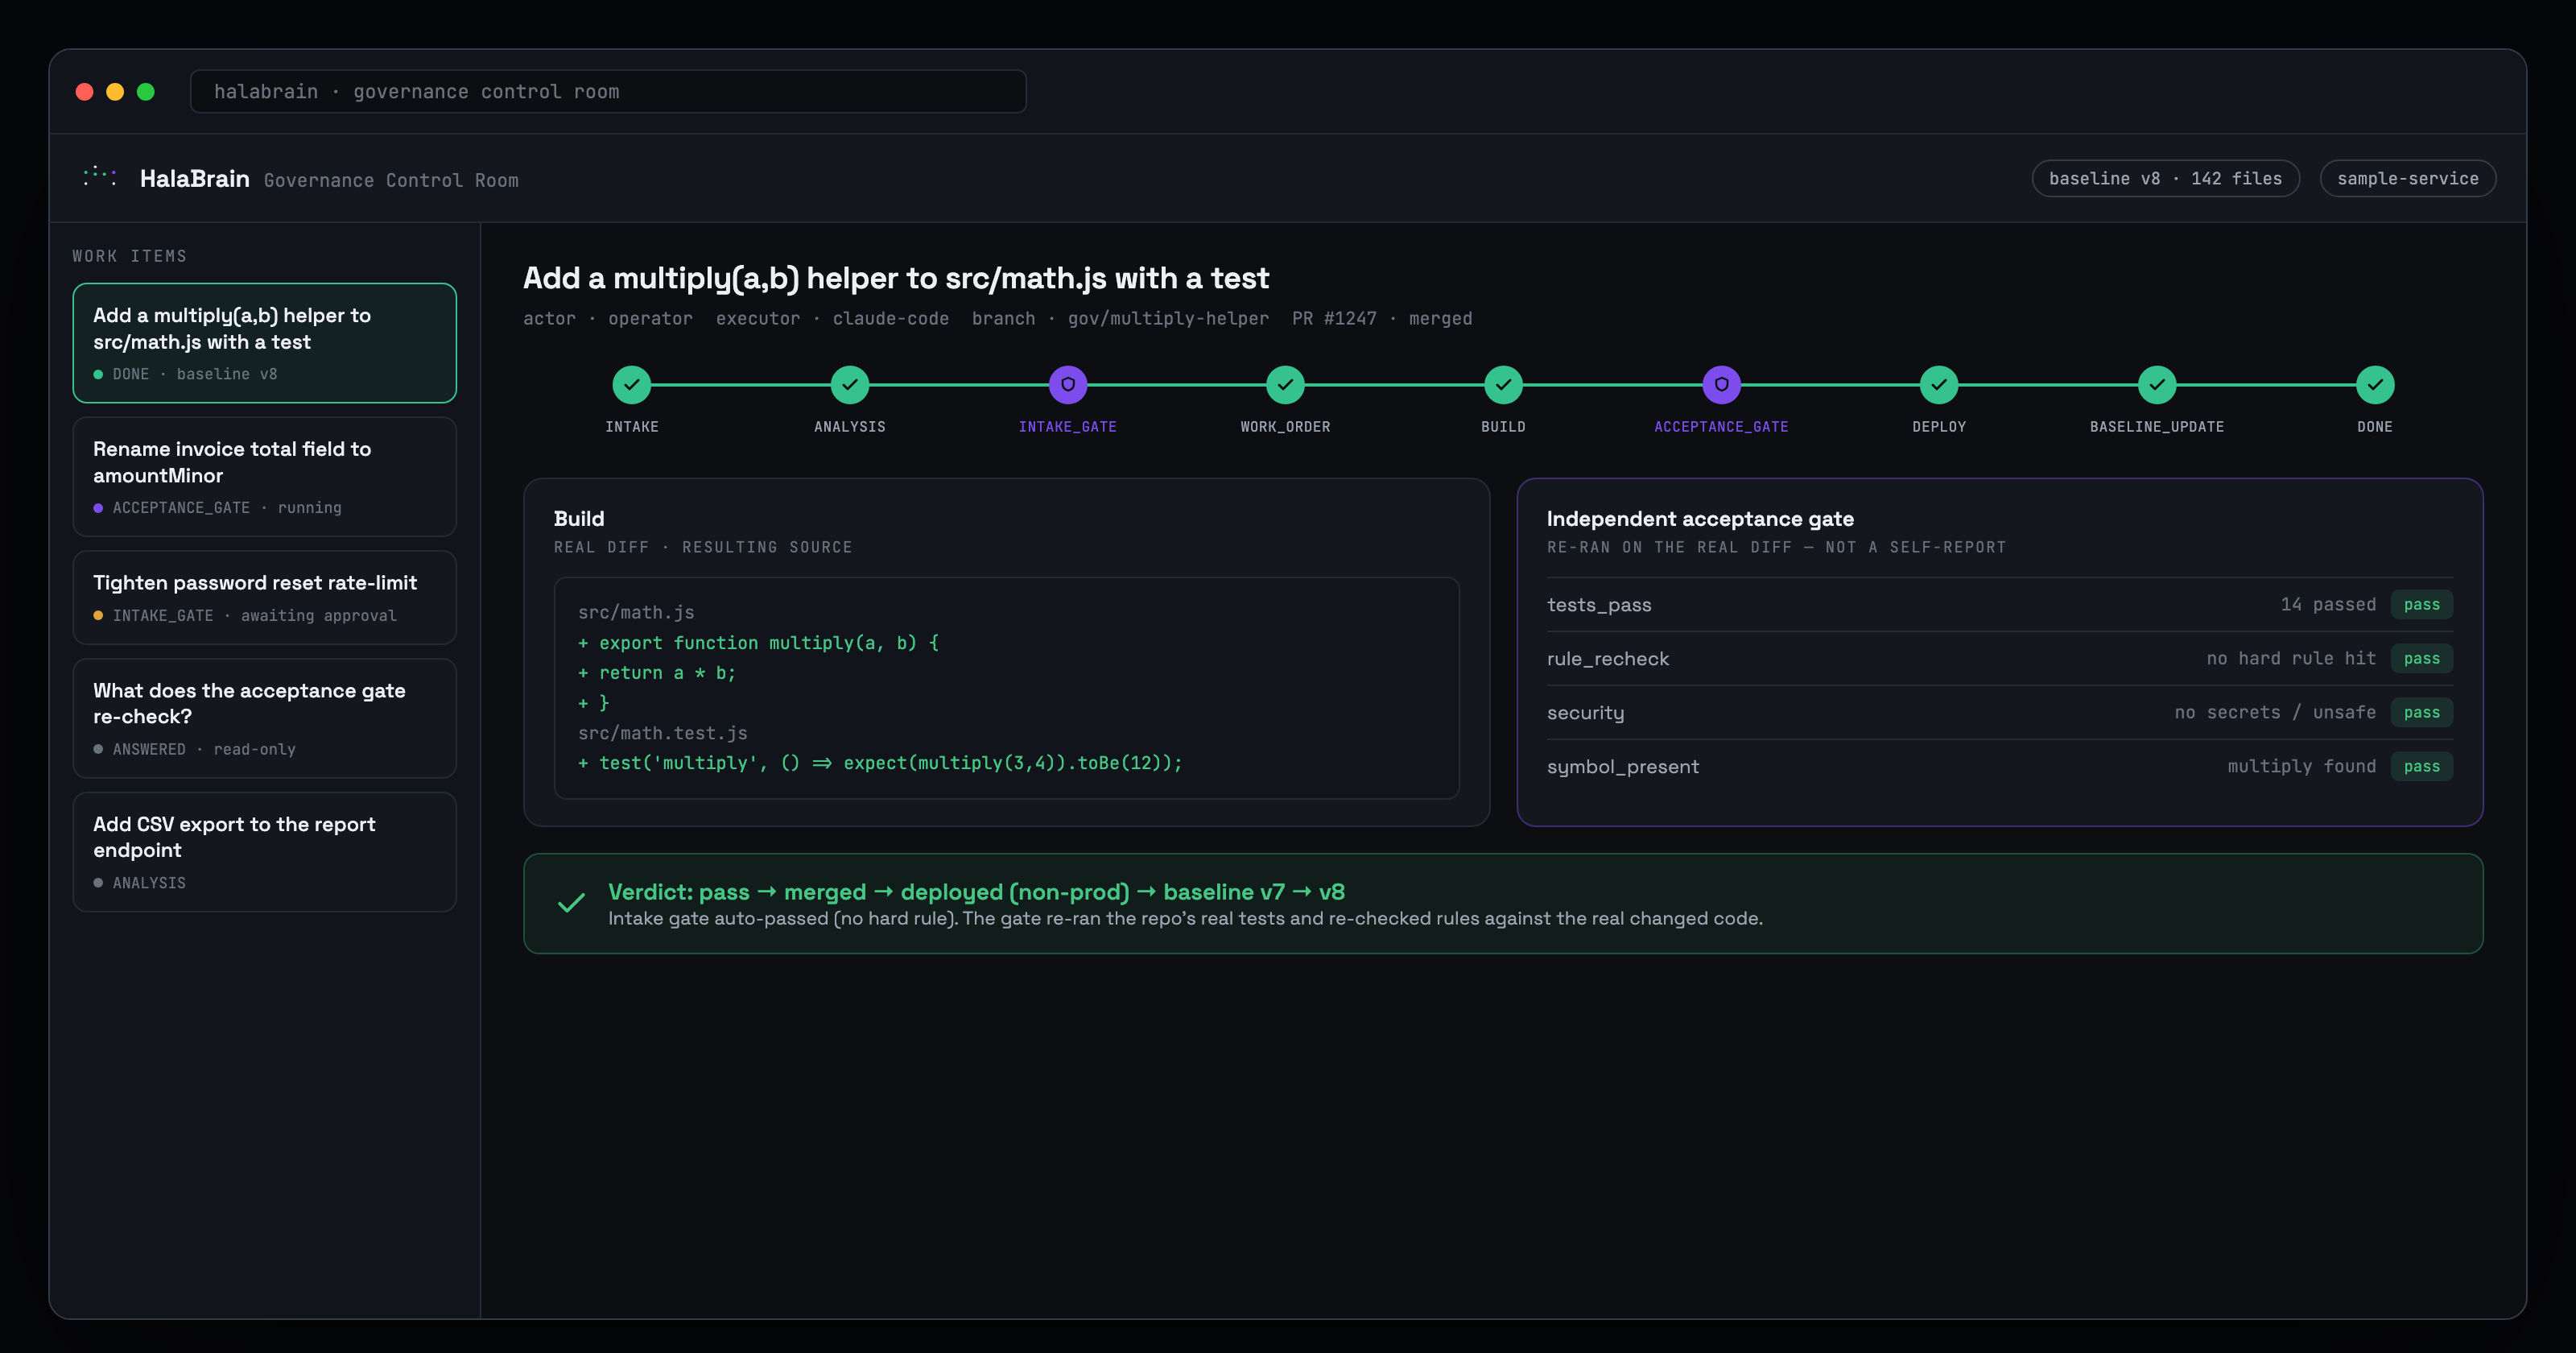Screen dimensions: 2576x1353
Task: Click the '+ return a * b;' diff line
Action: click(657, 673)
